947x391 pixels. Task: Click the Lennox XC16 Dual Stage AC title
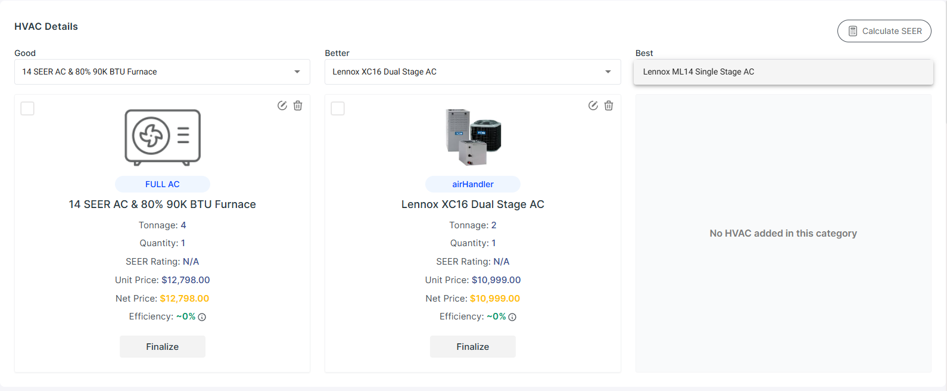(x=473, y=204)
